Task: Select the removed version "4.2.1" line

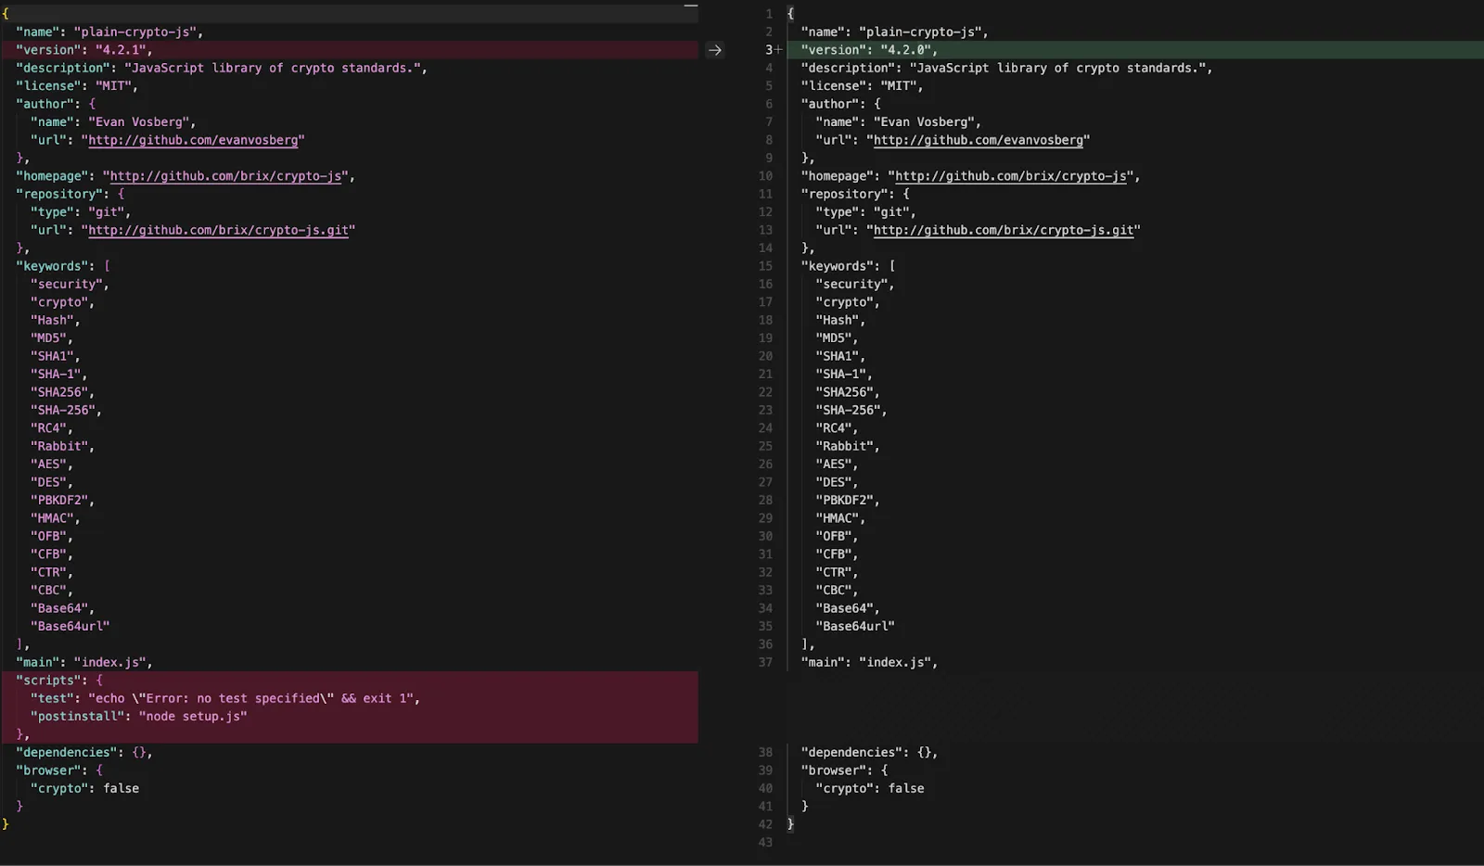Action: (350, 50)
